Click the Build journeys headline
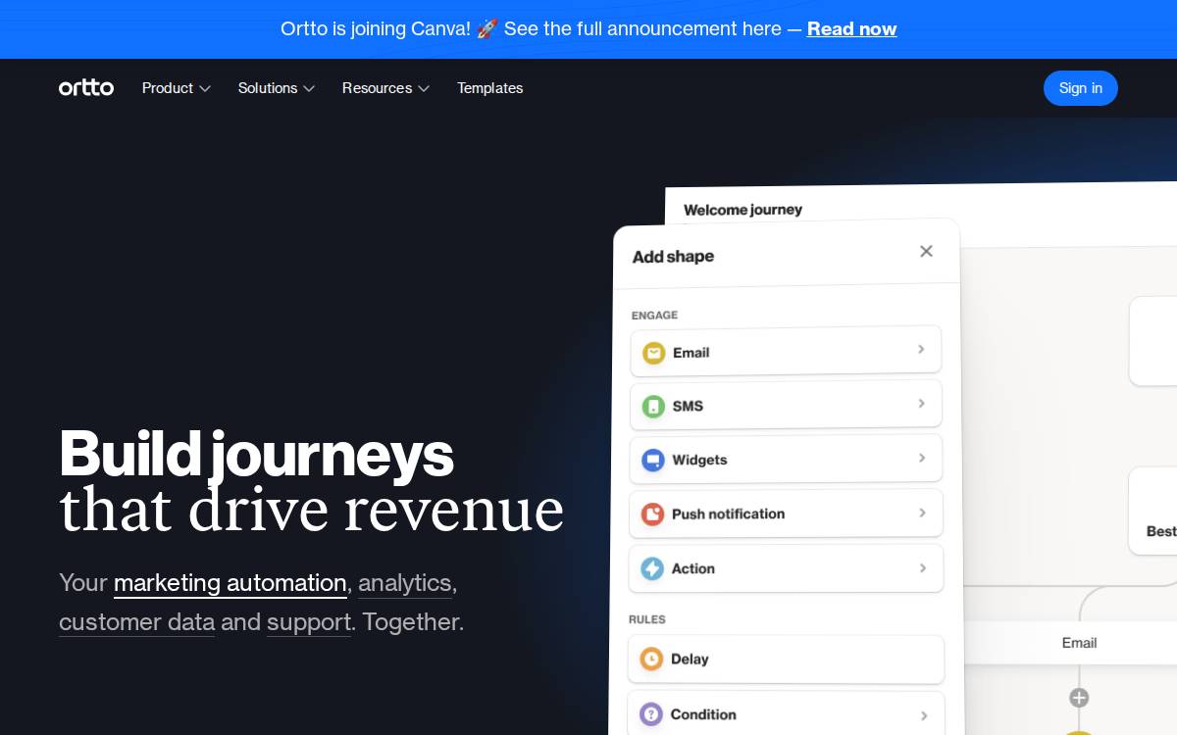The width and height of the screenshot is (1177, 735). point(256,454)
